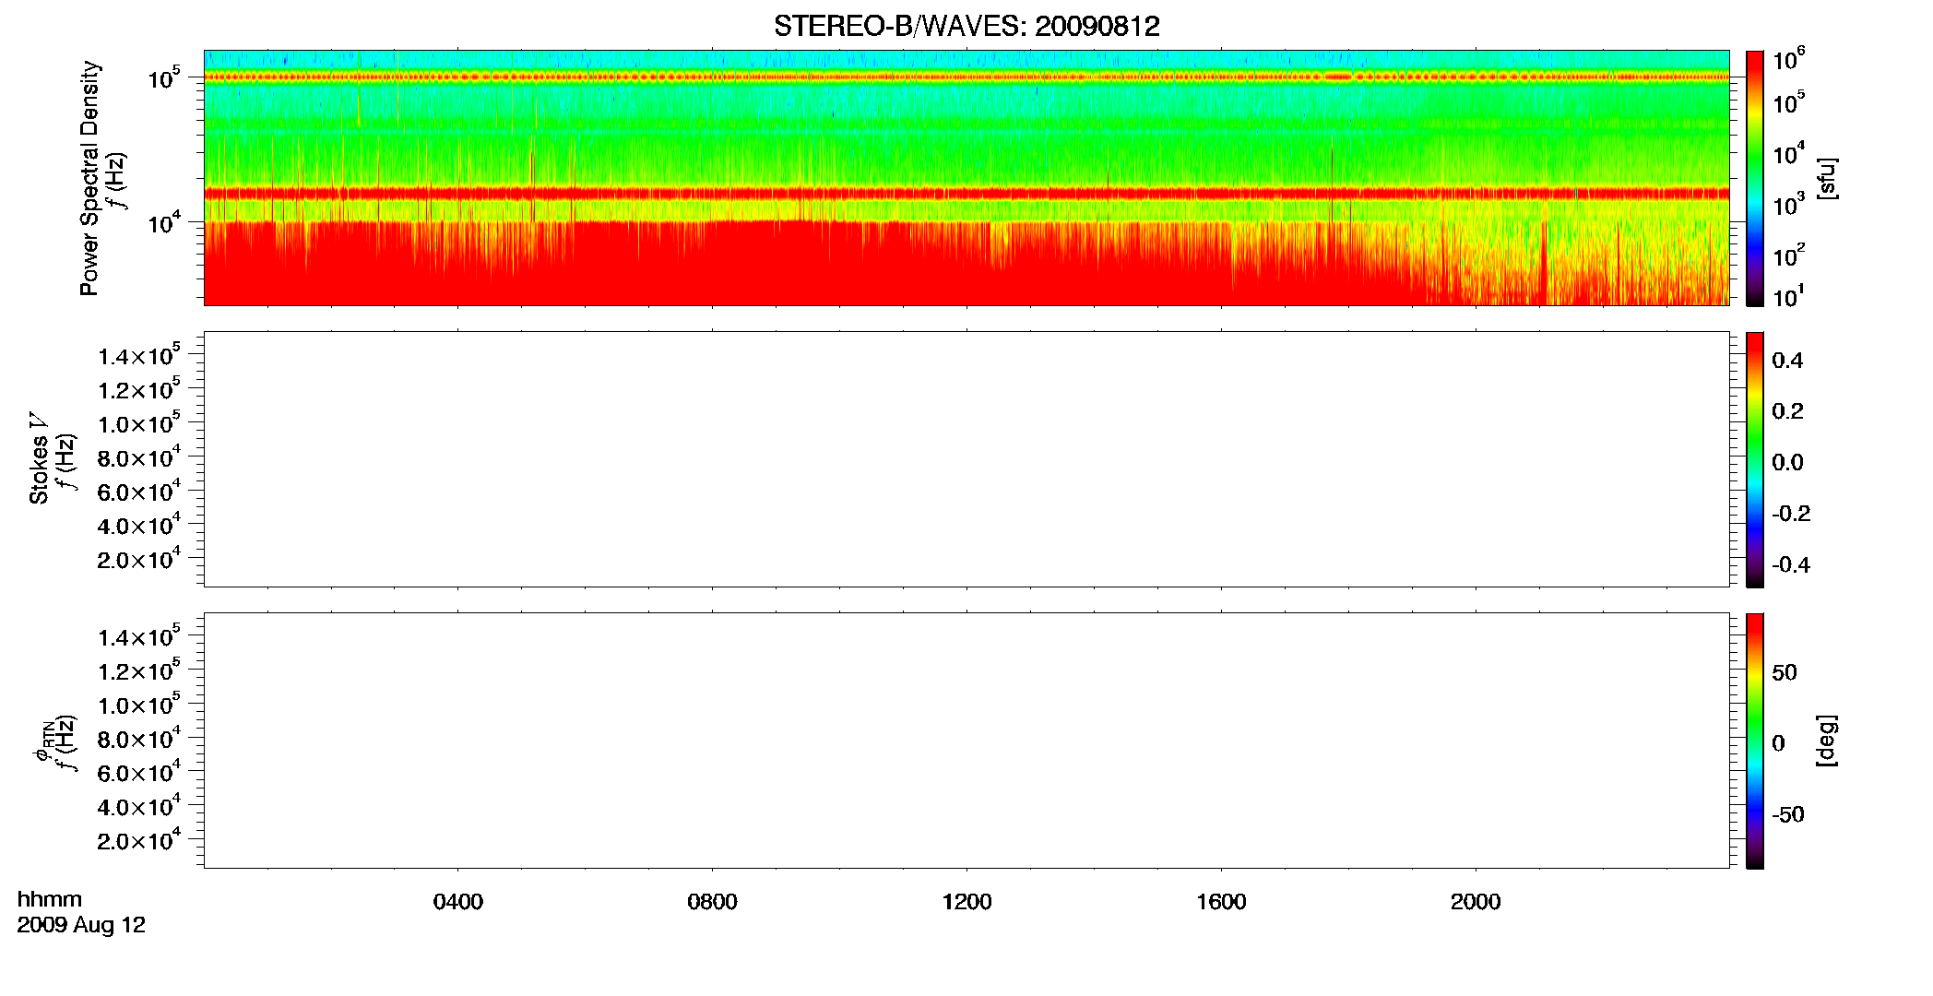Select the 2000 time axis label

[1476, 902]
